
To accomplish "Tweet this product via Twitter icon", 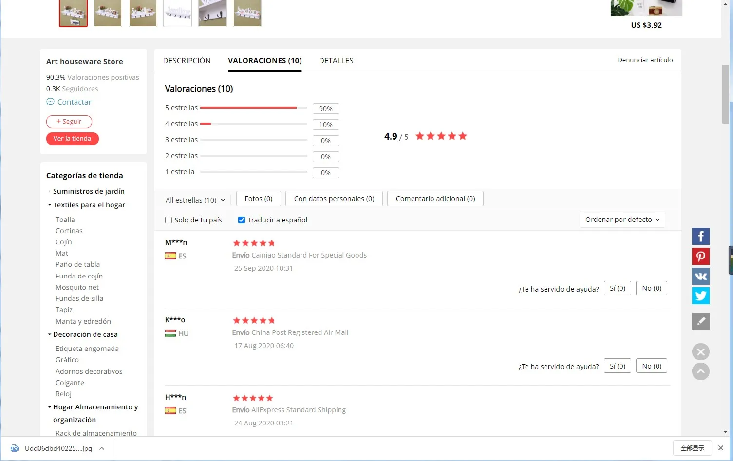I will [x=700, y=295].
